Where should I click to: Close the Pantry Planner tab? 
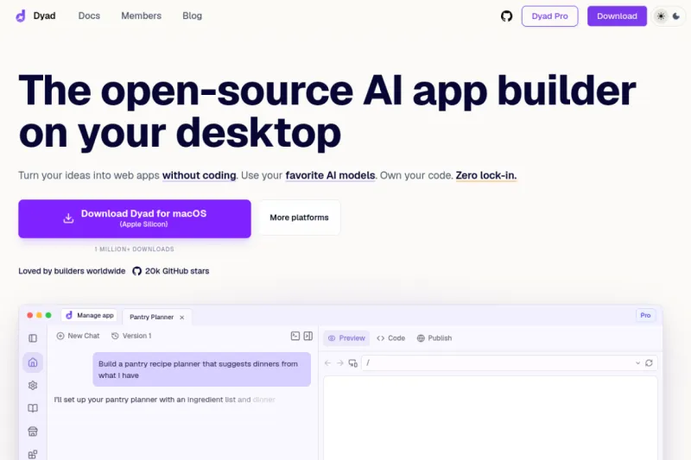(x=182, y=318)
